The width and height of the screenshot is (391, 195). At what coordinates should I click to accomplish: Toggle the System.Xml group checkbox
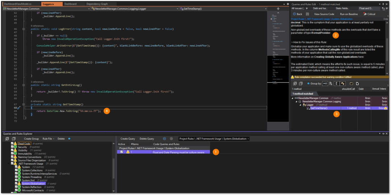pyautogui.click(x=16, y=180)
